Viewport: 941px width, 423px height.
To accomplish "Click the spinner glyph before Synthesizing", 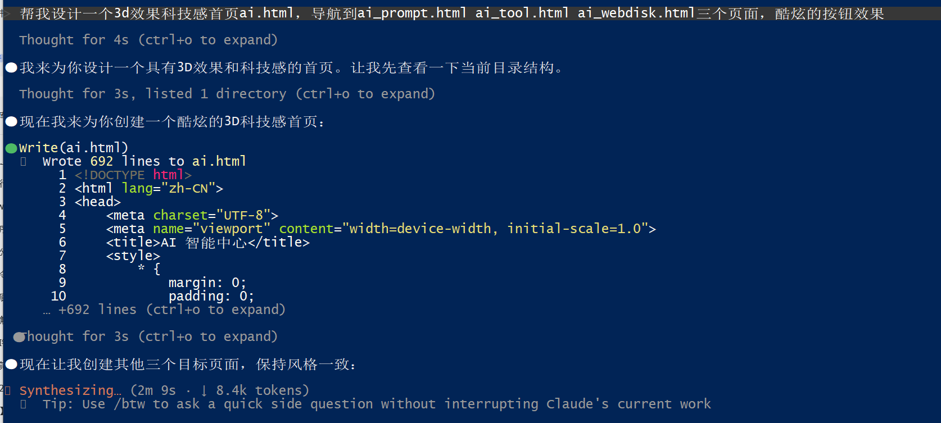I will tap(7, 390).
